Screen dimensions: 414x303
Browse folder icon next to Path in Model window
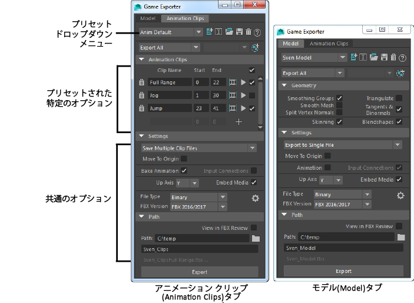point(401,237)
